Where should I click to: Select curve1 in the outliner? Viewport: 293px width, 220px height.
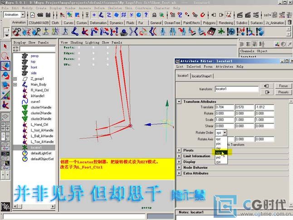(x=35, y=102)
